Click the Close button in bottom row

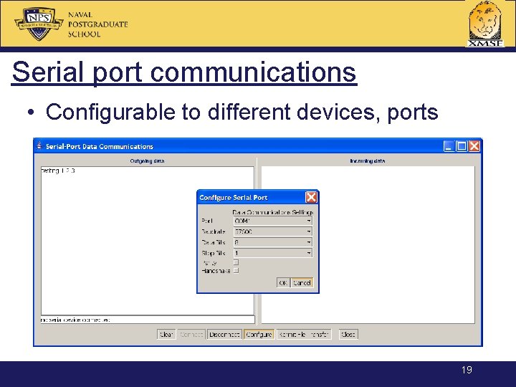pyautogui.click(x=348, y=335)
